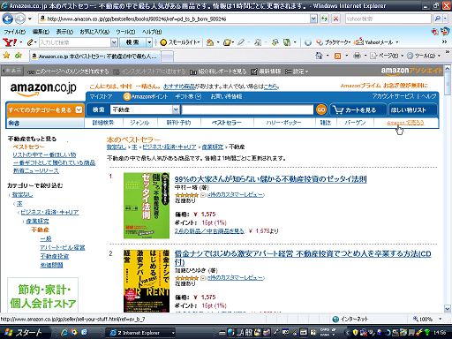Open the ツール(T) menu in menu bar
The width and height of the screenshot is (452, 339).
(125, 32)
